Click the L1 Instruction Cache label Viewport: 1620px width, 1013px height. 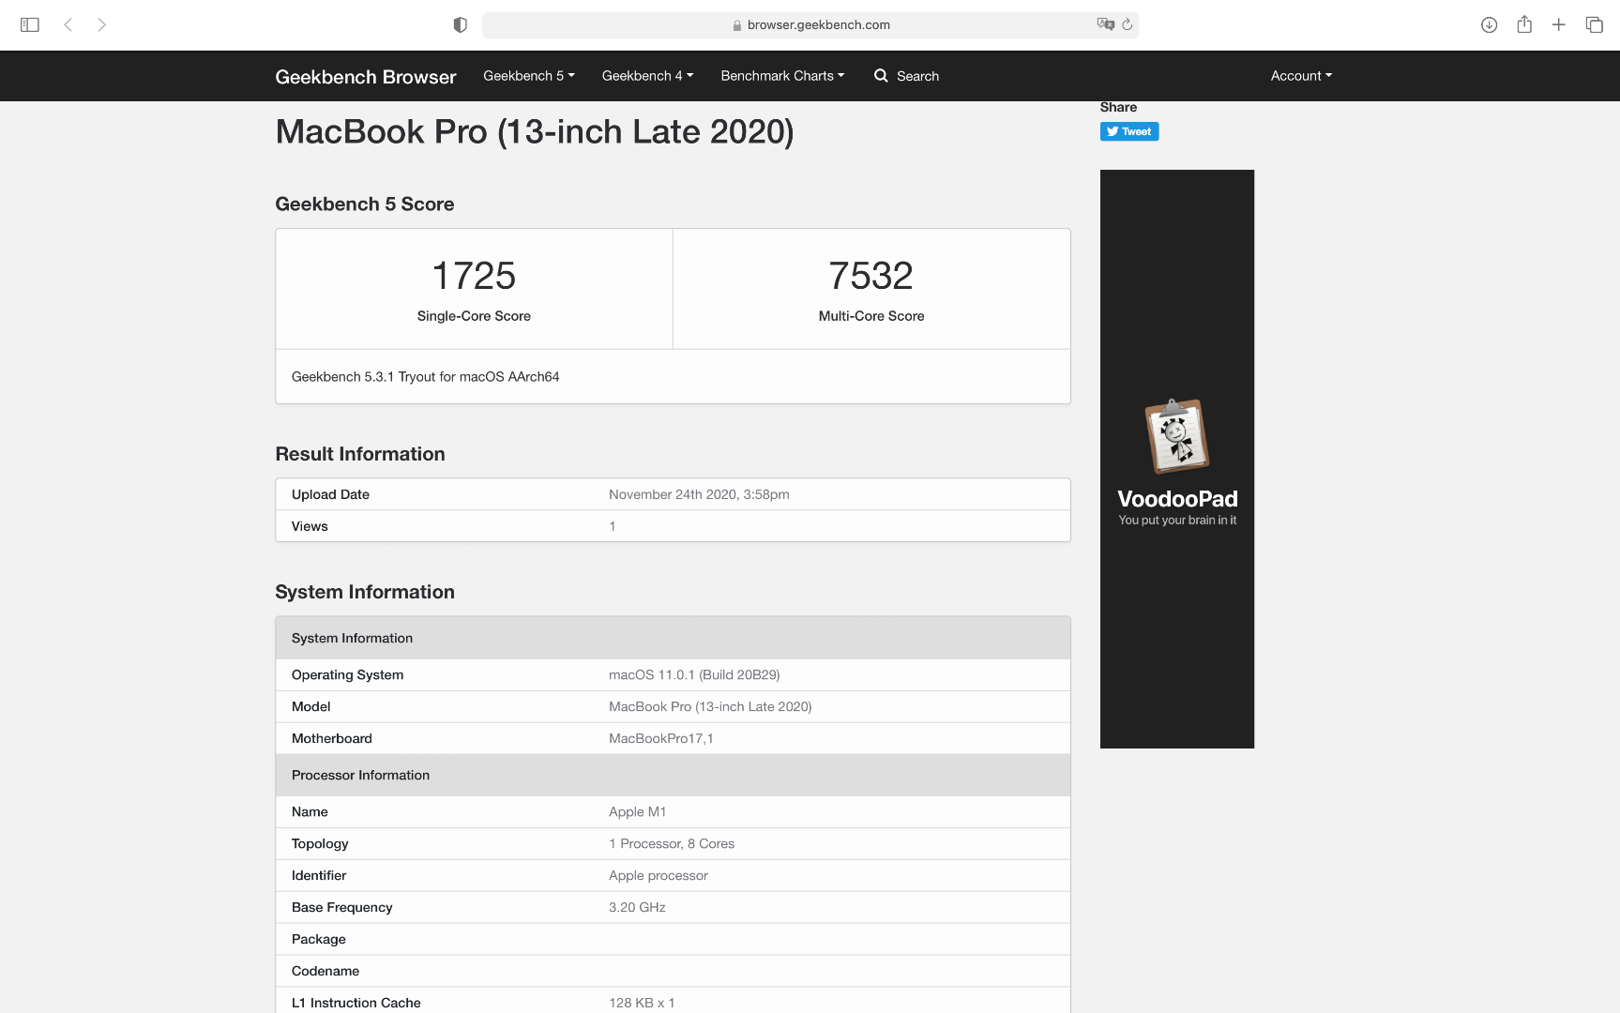coord(356,1003)
